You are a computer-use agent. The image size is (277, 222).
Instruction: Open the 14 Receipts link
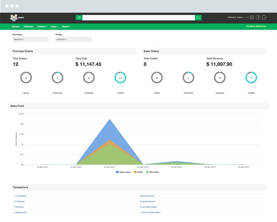19,201
